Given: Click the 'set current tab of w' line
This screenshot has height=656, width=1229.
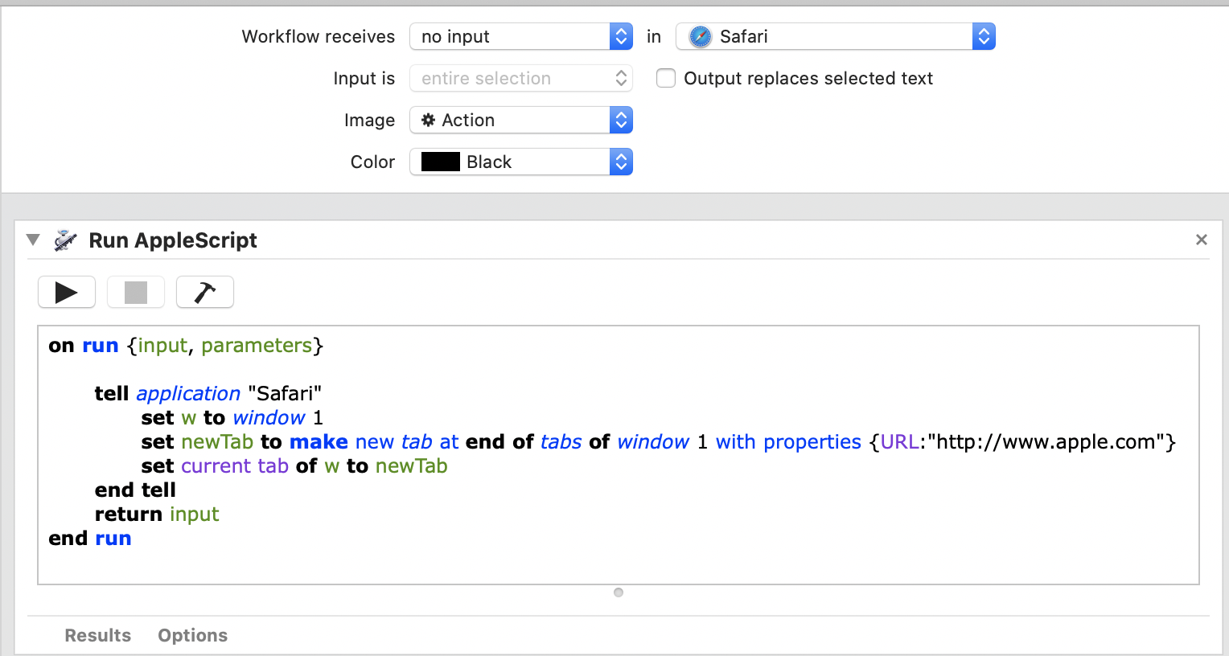Looking at the screenshot, I should coord(294,465).
